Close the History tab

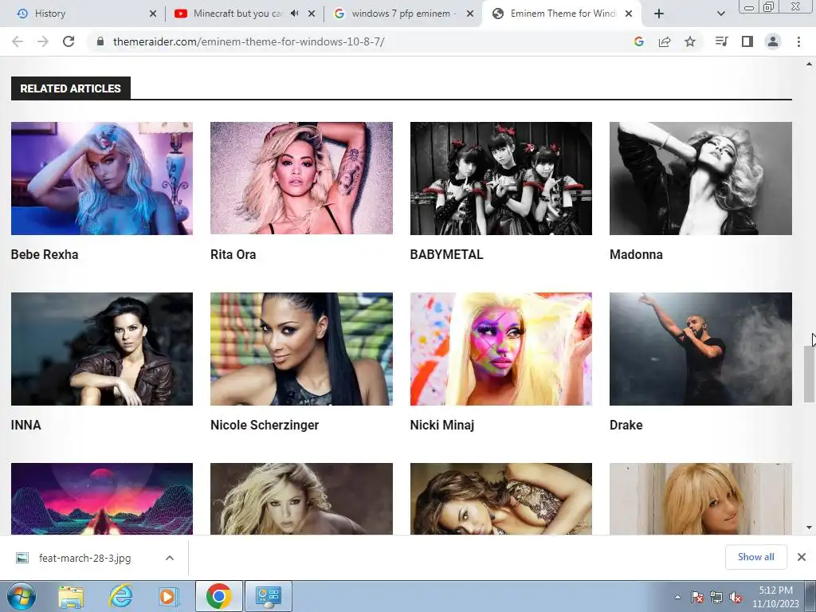152,14
